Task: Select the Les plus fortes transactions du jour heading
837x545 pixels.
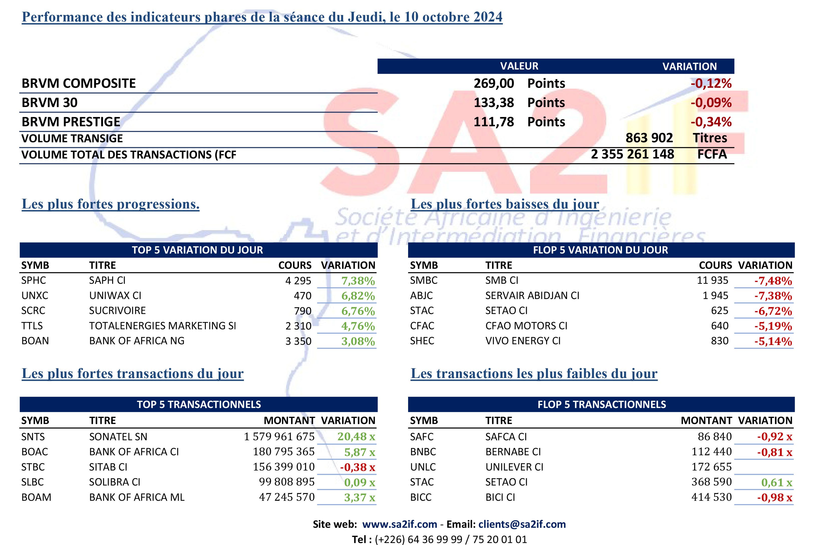Action: coord(133,374)
